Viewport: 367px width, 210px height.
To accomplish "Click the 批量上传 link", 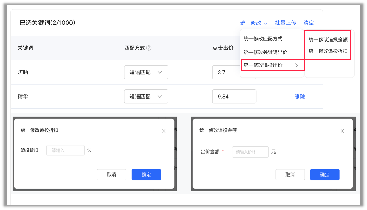I will (285, 23).
